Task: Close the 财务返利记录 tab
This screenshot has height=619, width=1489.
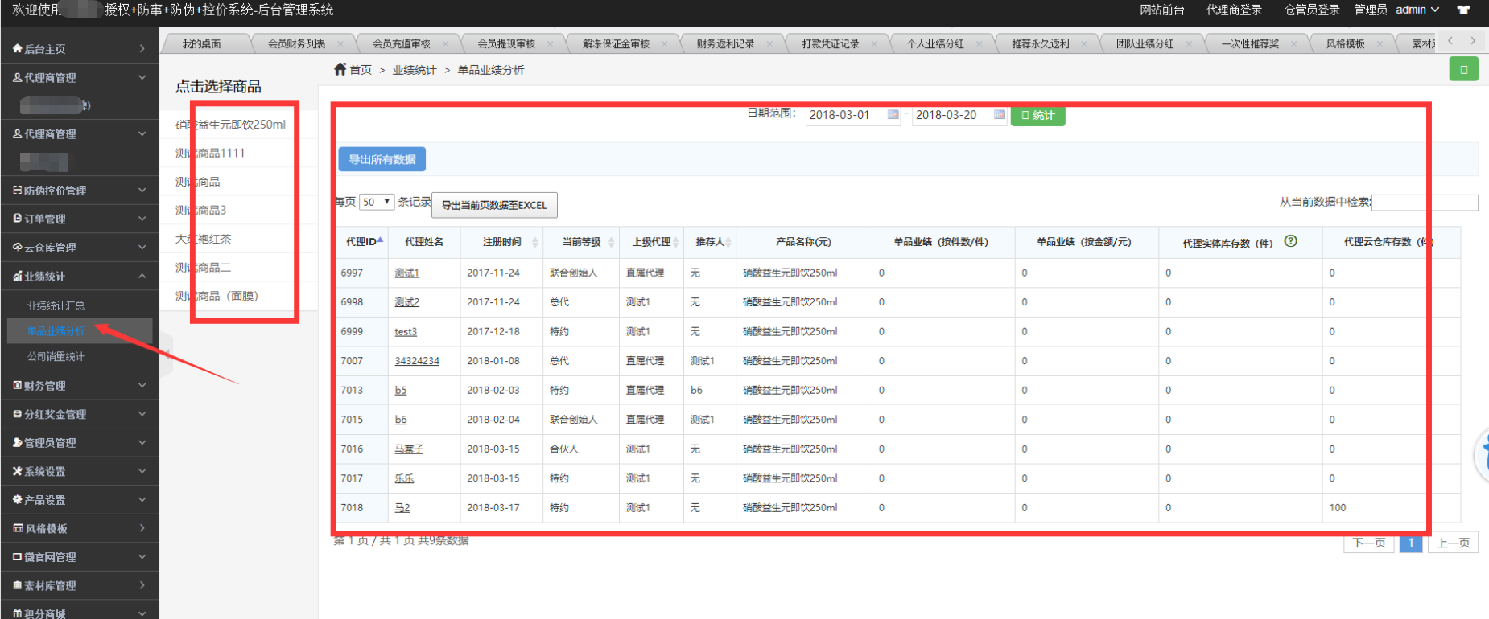Action: coord(769,44)
